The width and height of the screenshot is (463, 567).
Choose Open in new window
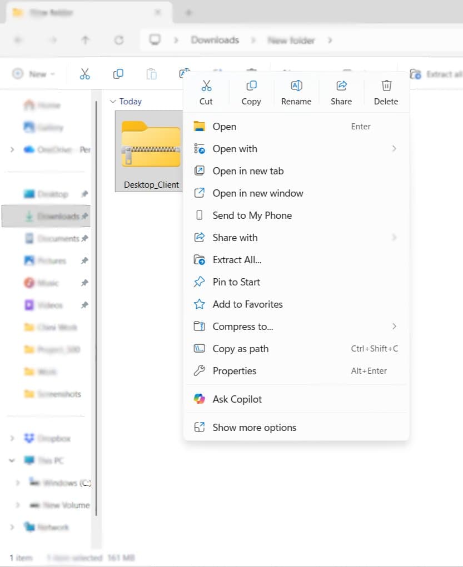click(296, 193)
